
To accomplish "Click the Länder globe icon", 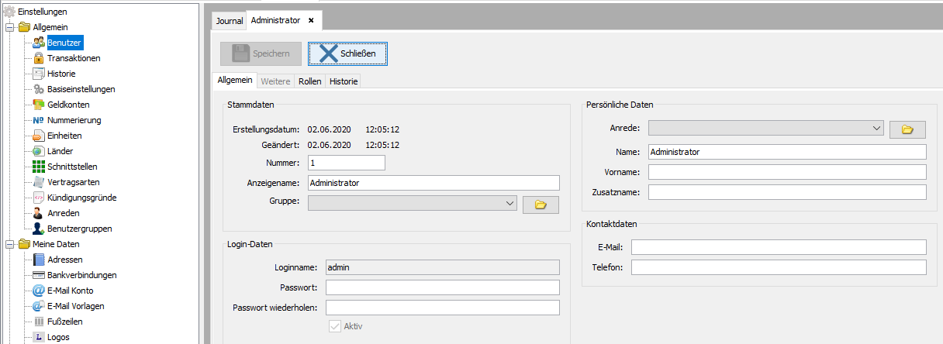I will point(38,151).
